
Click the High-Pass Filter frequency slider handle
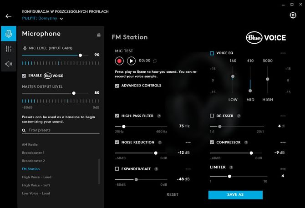[124, 127]
